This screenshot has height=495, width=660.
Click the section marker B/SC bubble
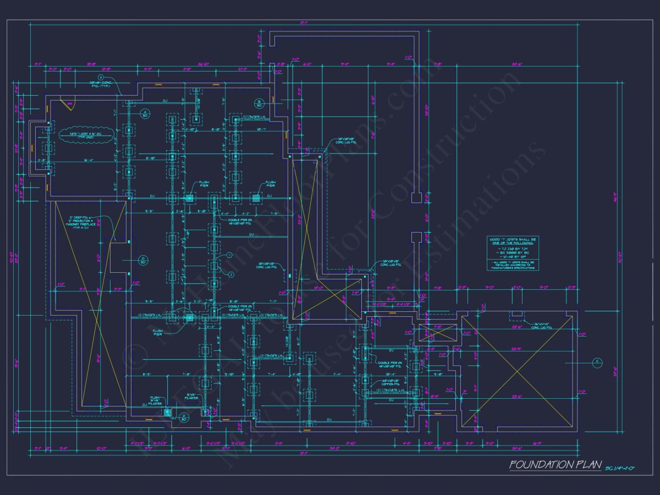[x=258, y=103]
